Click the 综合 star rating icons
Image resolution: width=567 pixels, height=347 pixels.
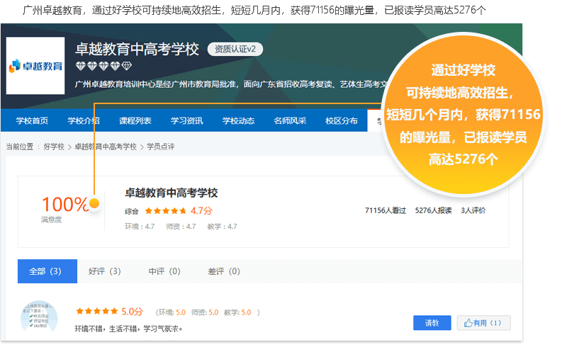coord(166,211)
